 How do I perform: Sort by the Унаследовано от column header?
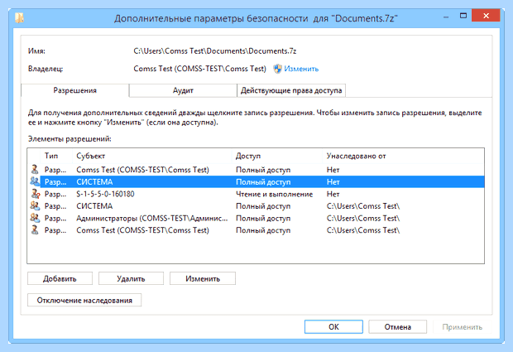pyautogui.click(x=403, y=156)
